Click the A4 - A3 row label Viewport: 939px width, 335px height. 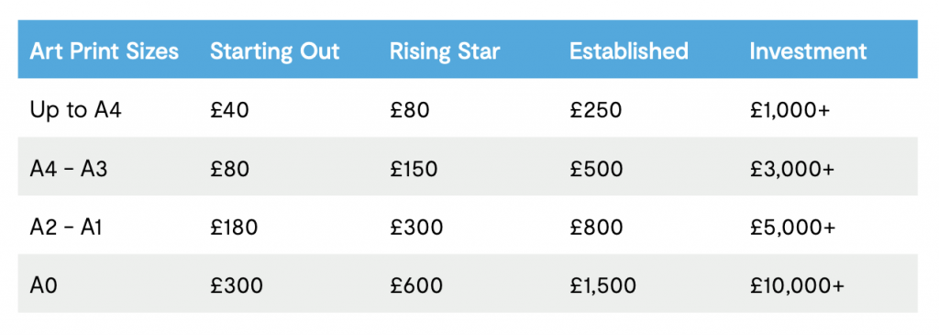[x=68, y=170]
